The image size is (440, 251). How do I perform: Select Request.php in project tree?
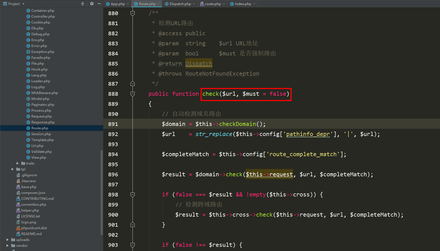pos(41,116)
